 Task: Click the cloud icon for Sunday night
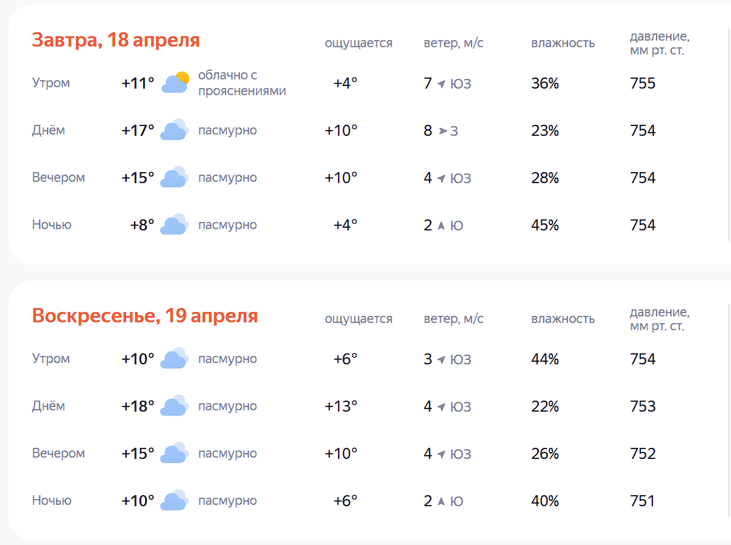tap(175, 500)
